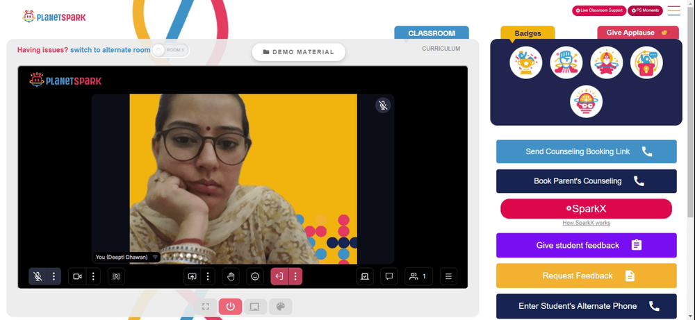Click Send Counseling Booking Link button
Image resolution: width=695 pixels, height=320 pixels.
[586, 151]
